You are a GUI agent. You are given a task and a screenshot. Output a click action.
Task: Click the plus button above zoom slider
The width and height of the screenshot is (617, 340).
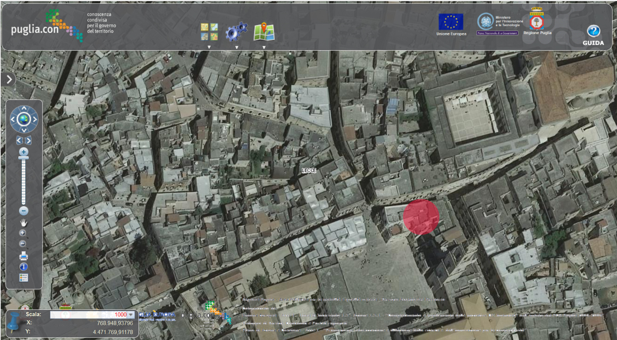point(24,152)
